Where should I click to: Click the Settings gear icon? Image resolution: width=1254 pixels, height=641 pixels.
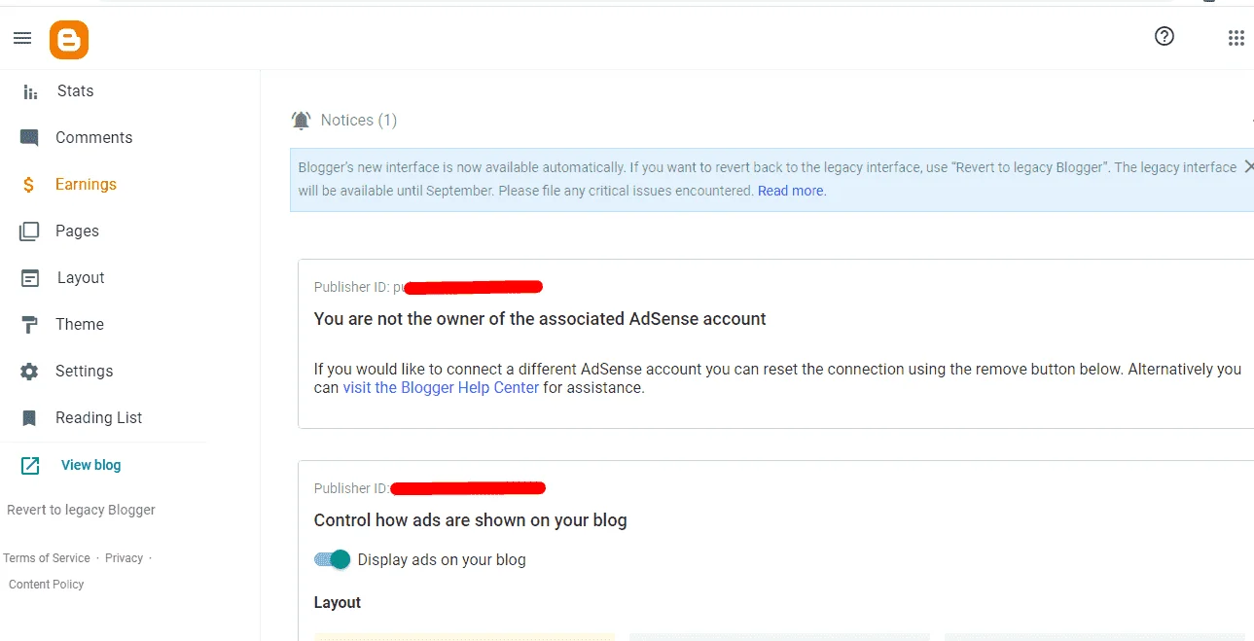pyautogui.click(x=29, y=372)
